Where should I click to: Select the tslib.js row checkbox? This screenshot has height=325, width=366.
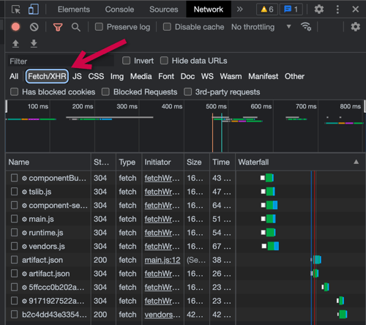[14, 192]
